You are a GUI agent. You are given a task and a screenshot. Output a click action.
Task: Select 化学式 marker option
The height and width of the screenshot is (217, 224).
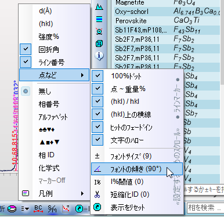[x=54, y=168]
